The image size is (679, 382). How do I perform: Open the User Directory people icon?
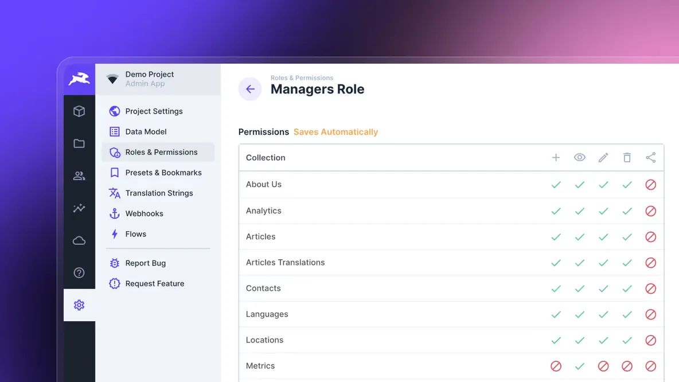click(79, 176)
